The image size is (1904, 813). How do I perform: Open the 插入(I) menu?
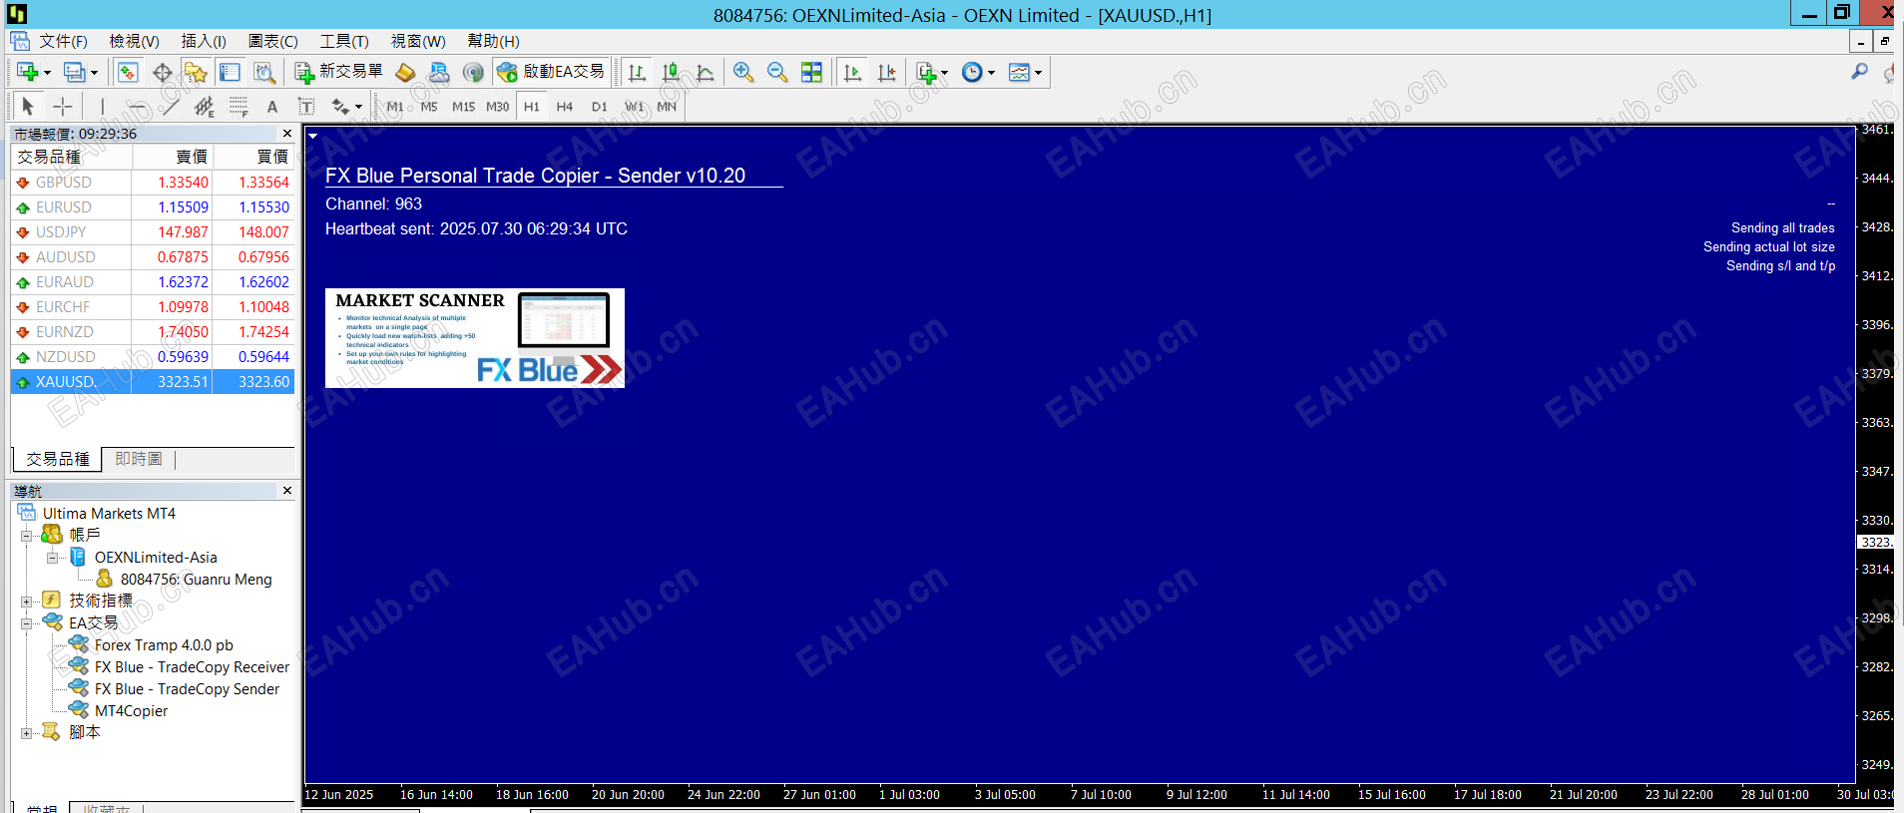click(204, 41)
